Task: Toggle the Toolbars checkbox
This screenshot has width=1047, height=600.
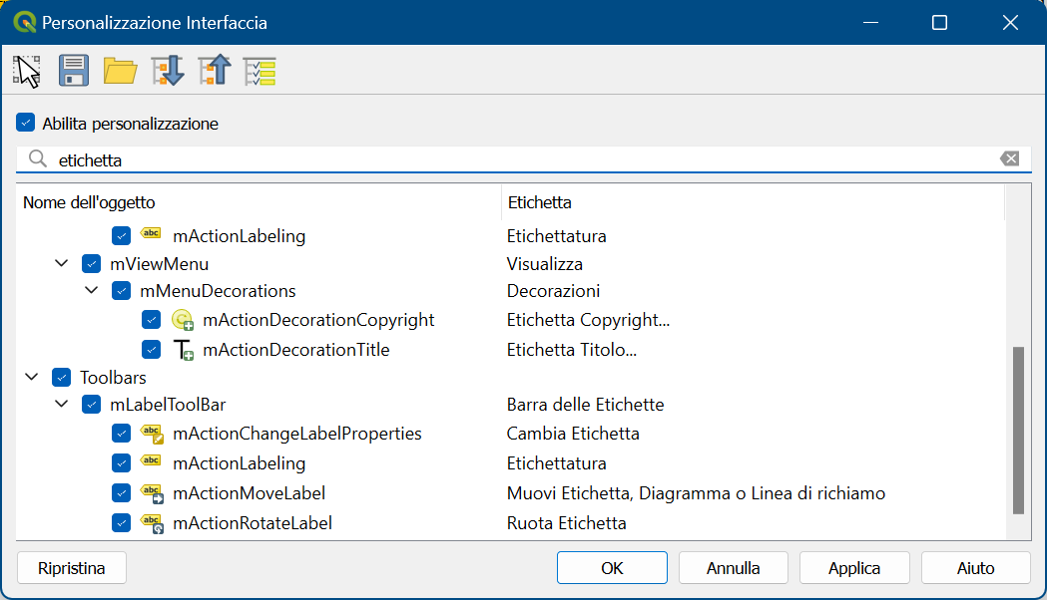Action: pyautogui.click(x=62, y=378)
